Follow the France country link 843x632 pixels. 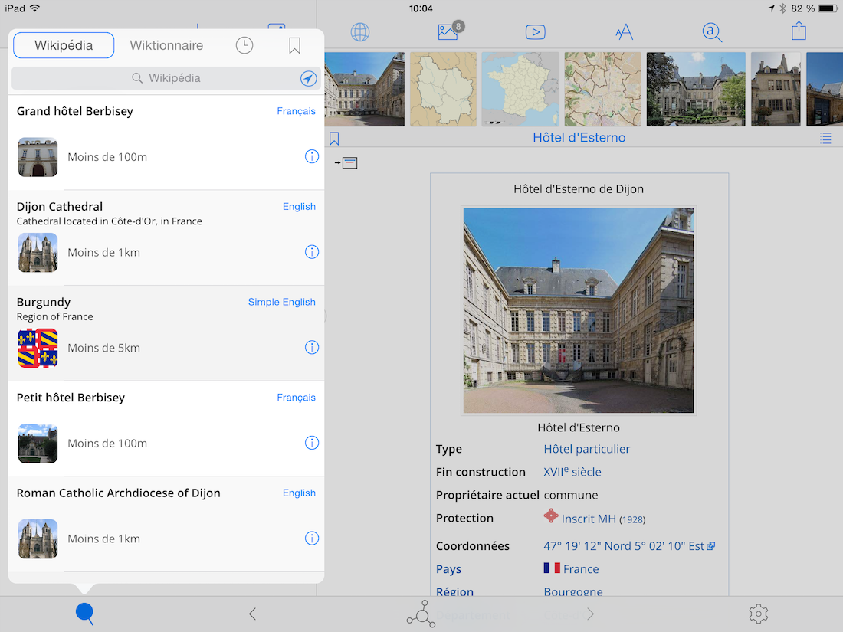point(581,569)
